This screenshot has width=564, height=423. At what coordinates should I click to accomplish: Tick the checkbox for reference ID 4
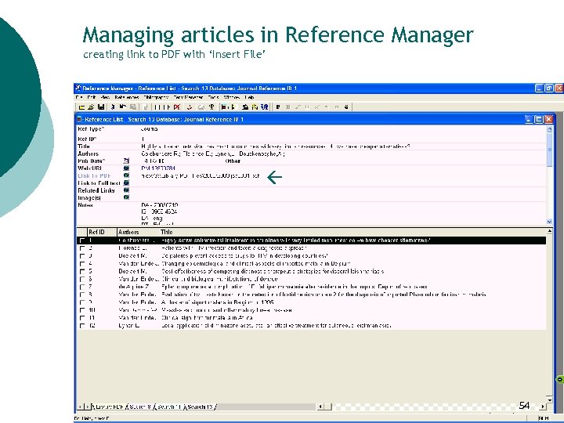click(82, 264)
